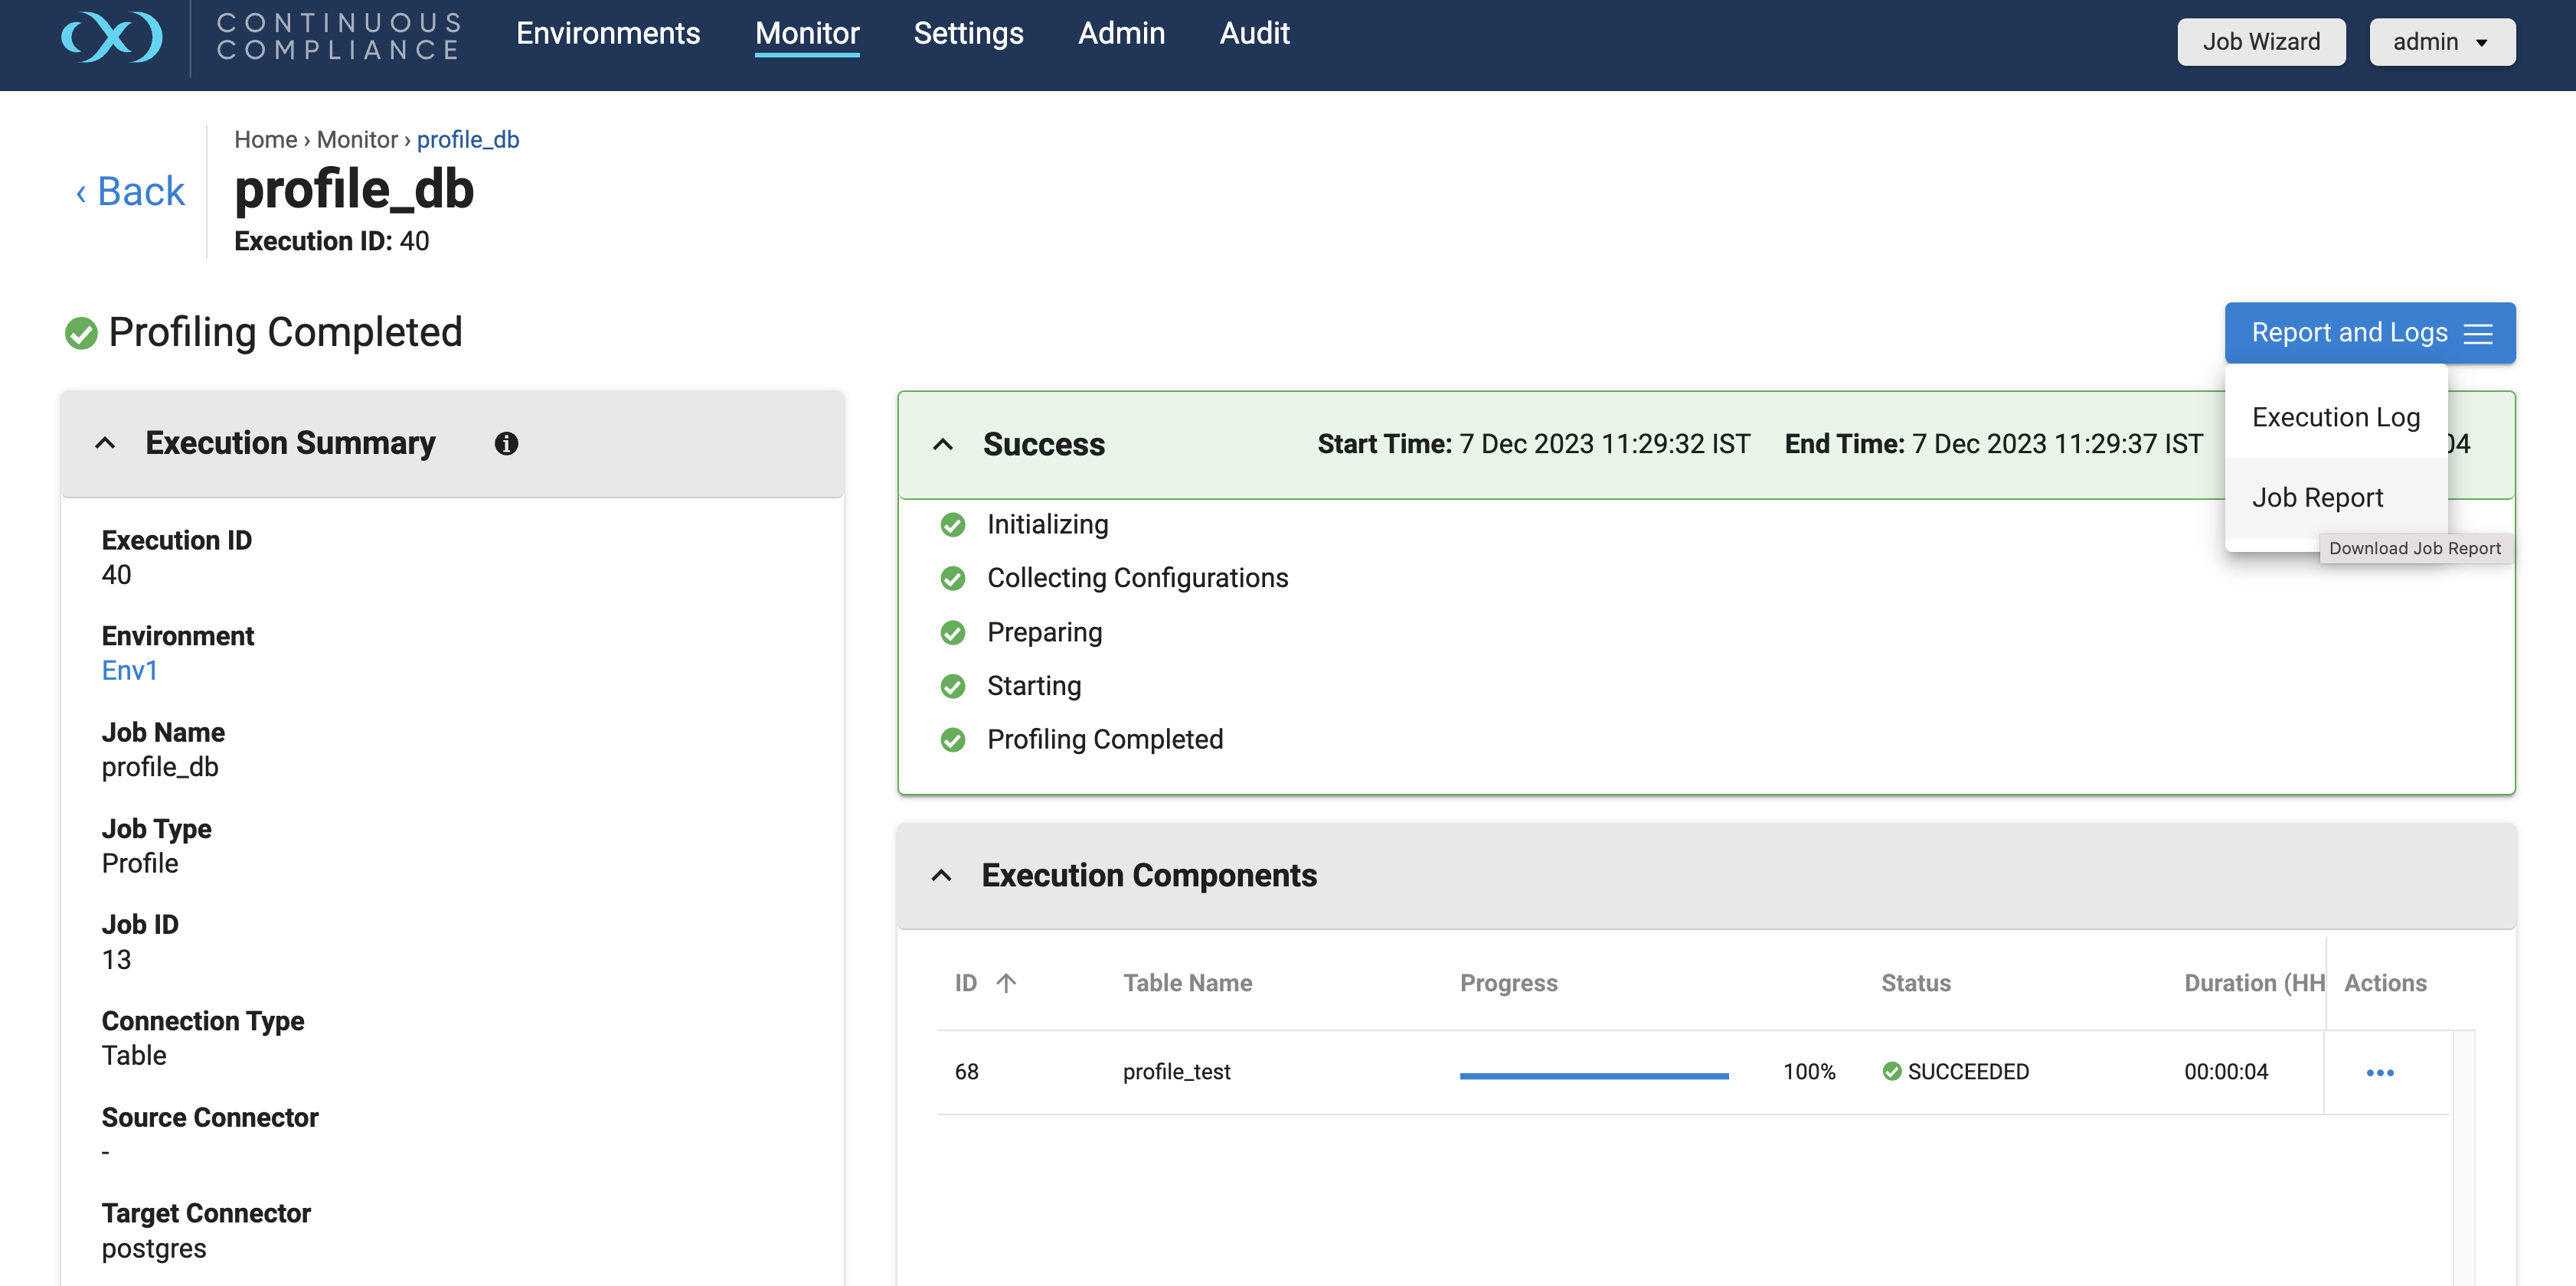The image size is (2576, 1286).
Task: Collapse the Success status panel
Action: point(942,444)
